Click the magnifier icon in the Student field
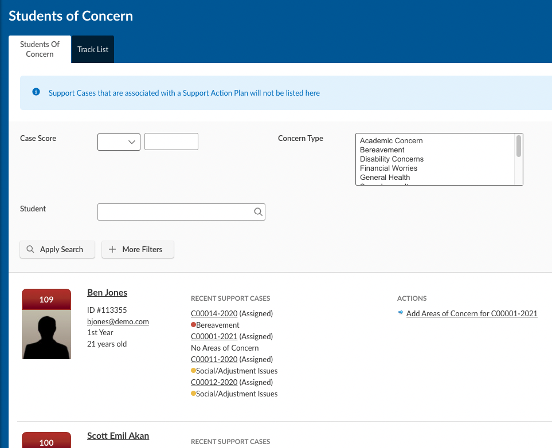552x448 pixels. (258, 212)
